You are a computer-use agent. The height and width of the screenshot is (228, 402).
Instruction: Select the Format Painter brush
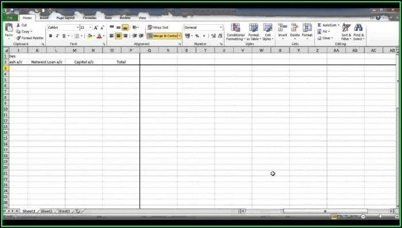tap(18, 38)
